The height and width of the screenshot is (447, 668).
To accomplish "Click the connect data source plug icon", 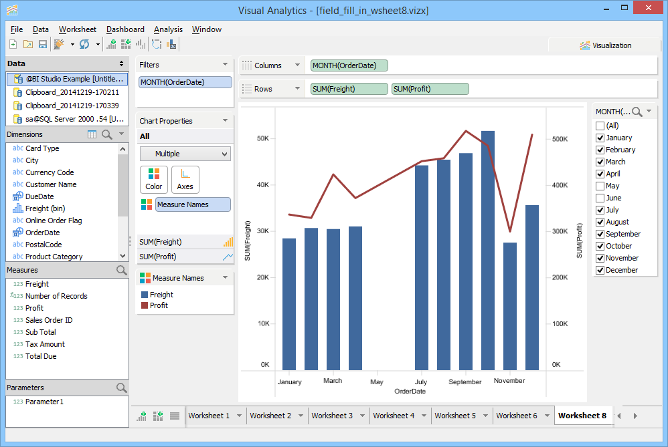I will (59, 44).
